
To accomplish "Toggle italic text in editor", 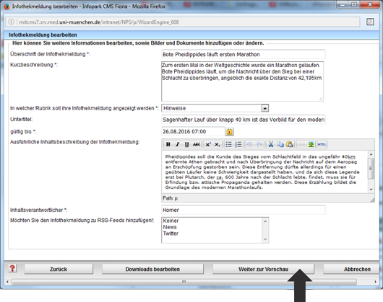I will pos(178,144).
